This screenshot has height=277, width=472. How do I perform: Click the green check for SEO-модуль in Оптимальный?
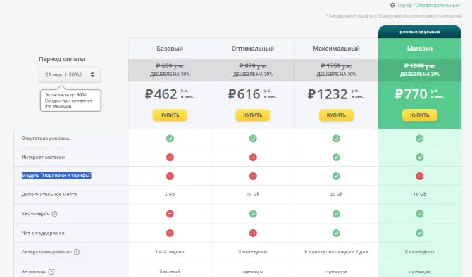point(253,214)
